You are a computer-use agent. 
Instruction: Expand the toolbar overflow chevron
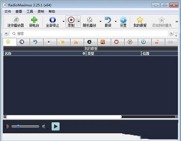click(x=177, y=22)
